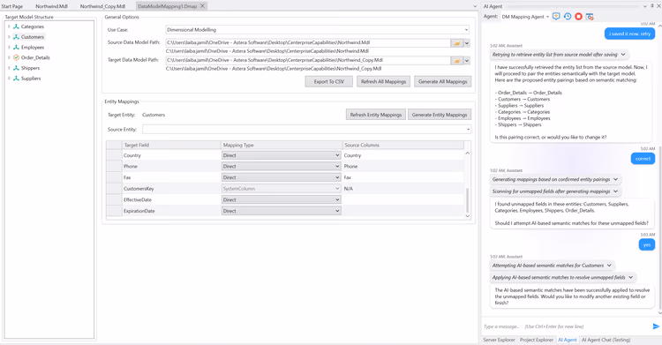Expand the Customers tree node
Viewport: 662px width, 345px height.
(x=9, y=37)
